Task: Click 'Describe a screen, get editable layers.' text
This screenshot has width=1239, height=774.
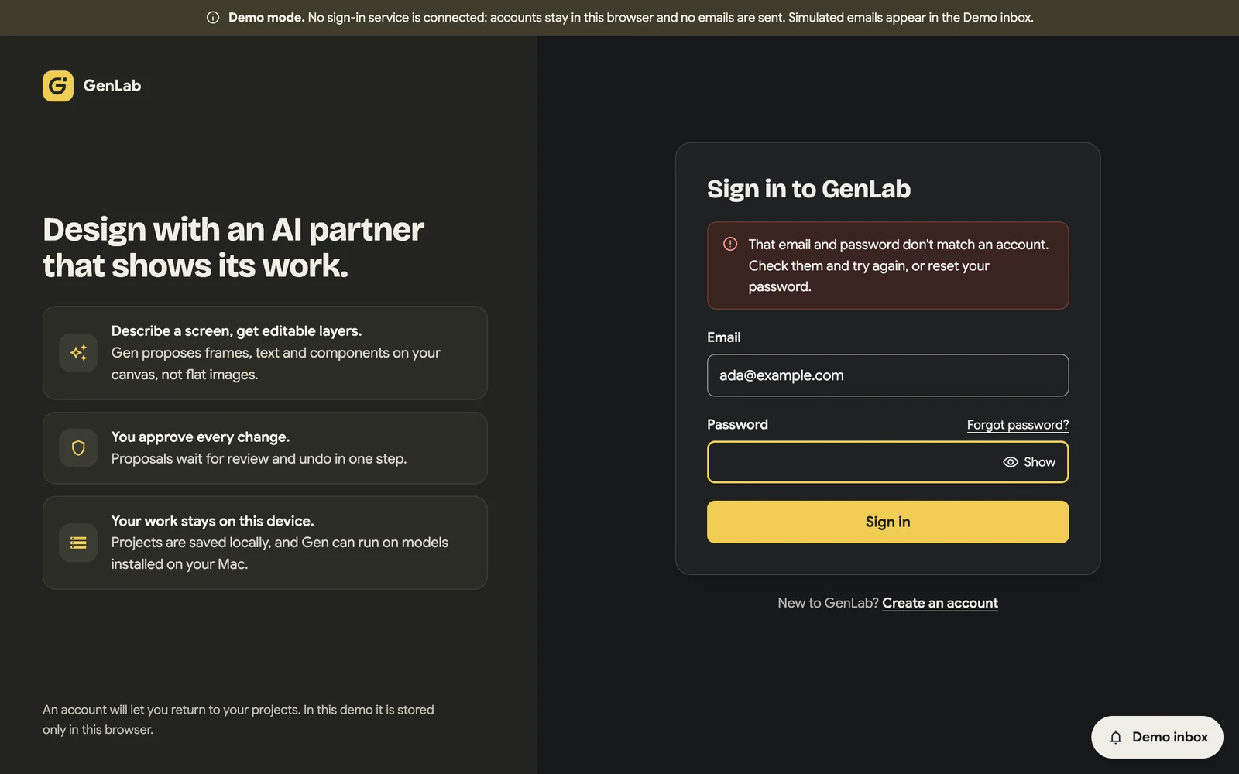Action: [x=236, y=330]
